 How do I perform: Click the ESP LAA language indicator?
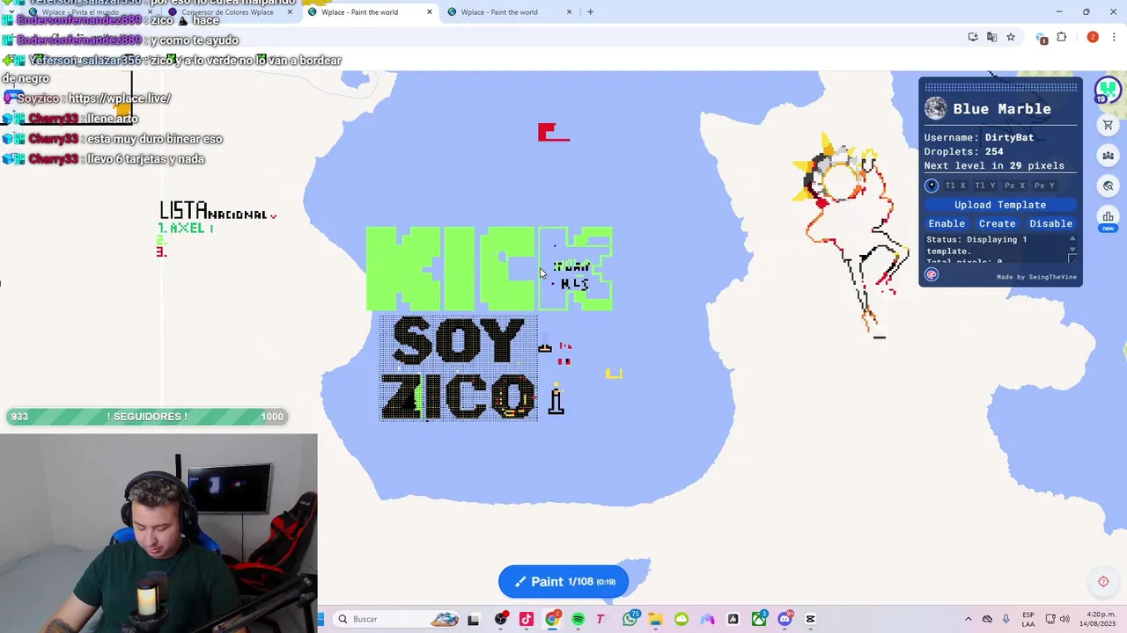pos(1028,619)
